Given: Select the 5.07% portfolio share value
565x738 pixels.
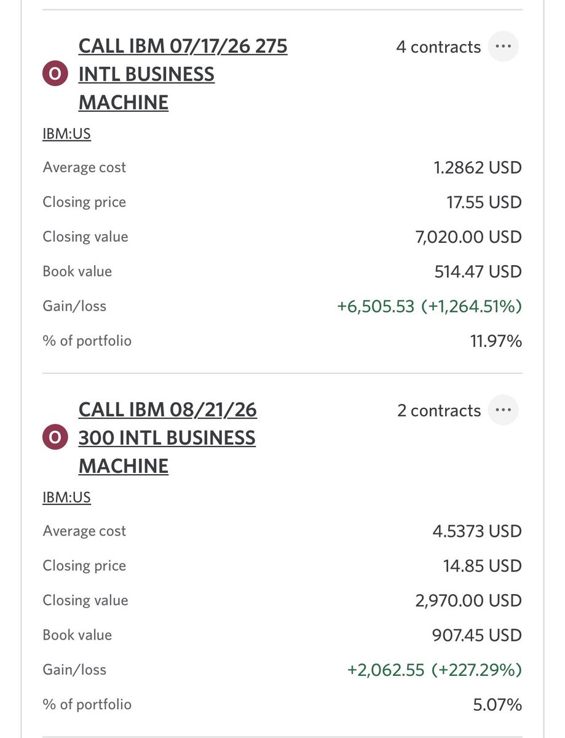Looking at the screenshot, I should click(498, 704).
